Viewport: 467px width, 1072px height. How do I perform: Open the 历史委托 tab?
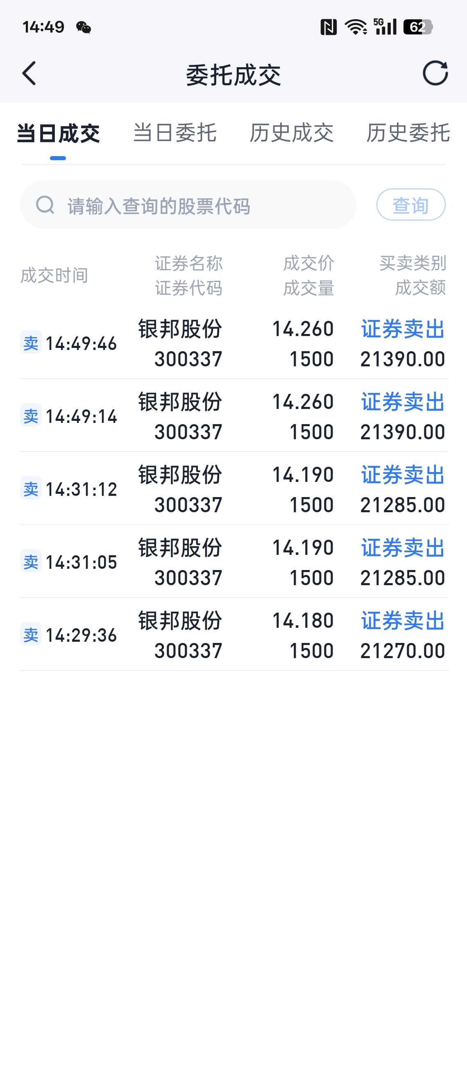click(408, 133)
